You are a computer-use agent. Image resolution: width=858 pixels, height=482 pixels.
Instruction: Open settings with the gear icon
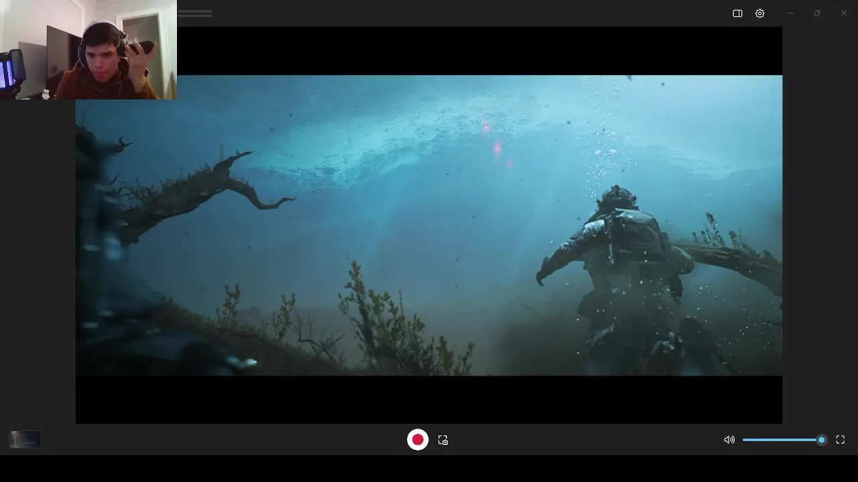(x=759, y=13)
